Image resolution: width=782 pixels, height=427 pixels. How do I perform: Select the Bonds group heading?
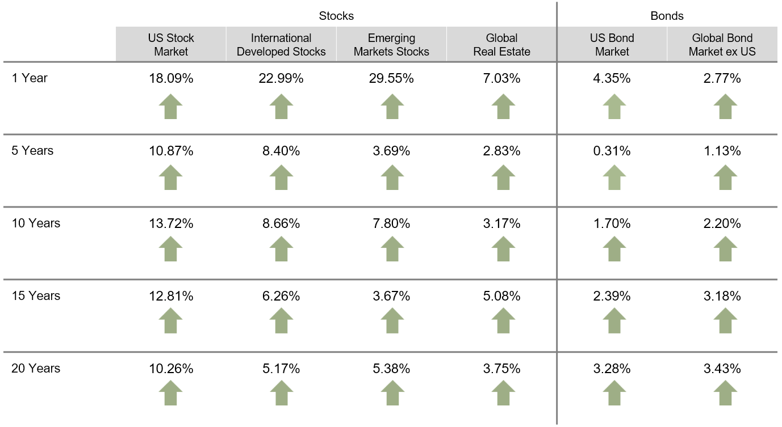click(667, 16)
